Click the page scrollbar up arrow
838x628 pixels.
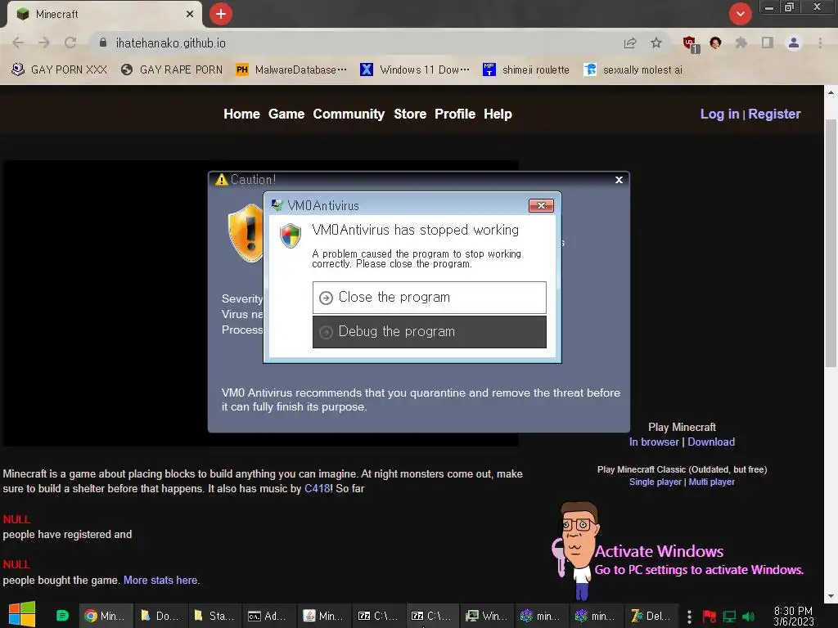tap(831, 92)
